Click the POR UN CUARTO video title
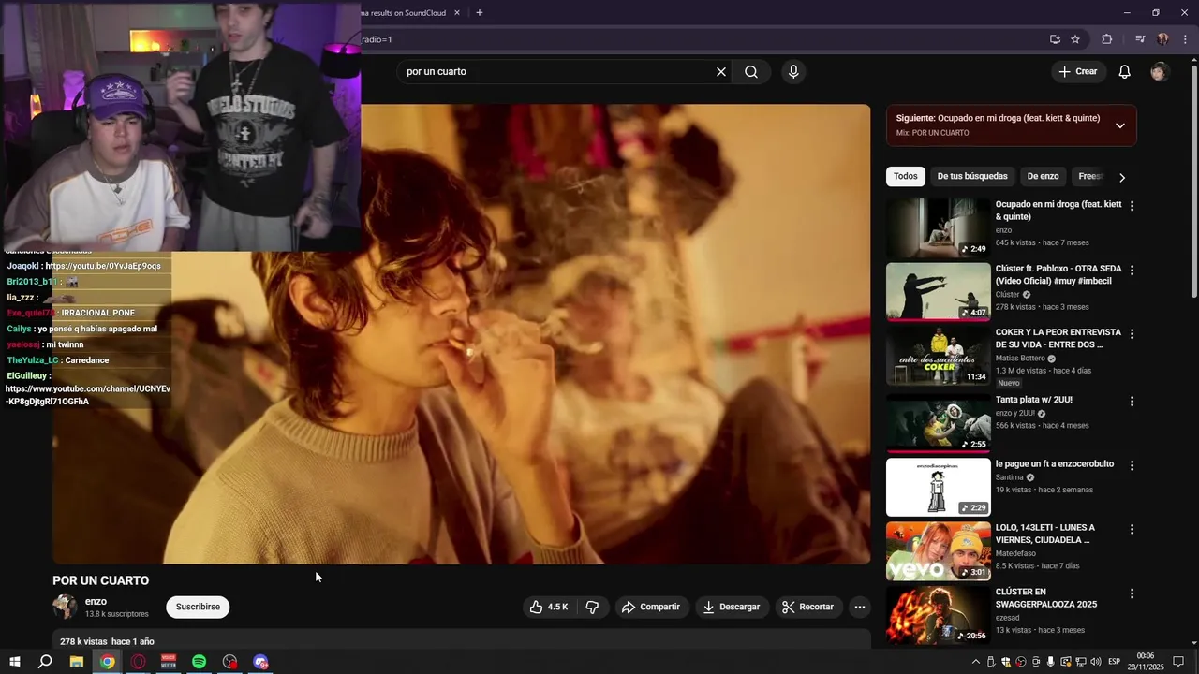The height and width of the screenshot is (674, 1199). [x=101, y=580]
